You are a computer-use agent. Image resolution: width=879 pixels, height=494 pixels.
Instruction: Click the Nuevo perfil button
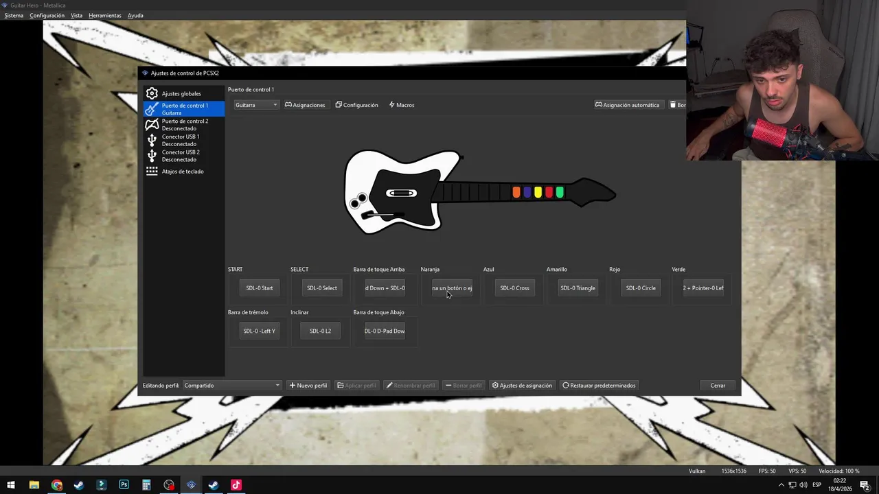point(308,386)
